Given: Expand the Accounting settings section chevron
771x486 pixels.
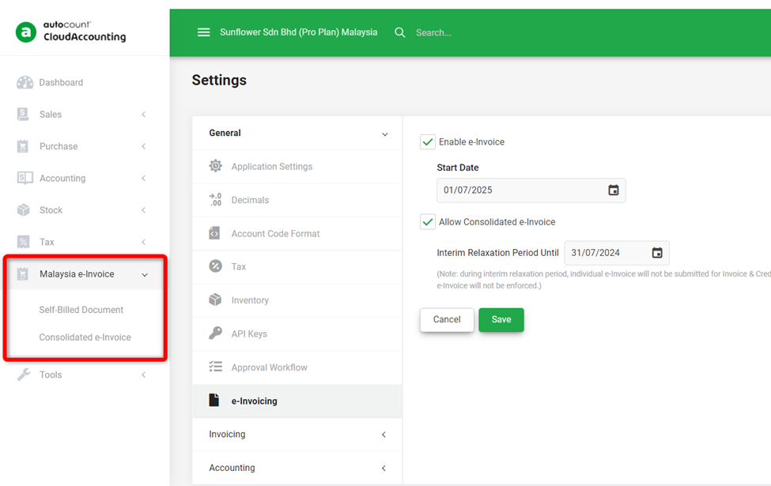Looking at the screenshot, I should (x=384, y=469).
